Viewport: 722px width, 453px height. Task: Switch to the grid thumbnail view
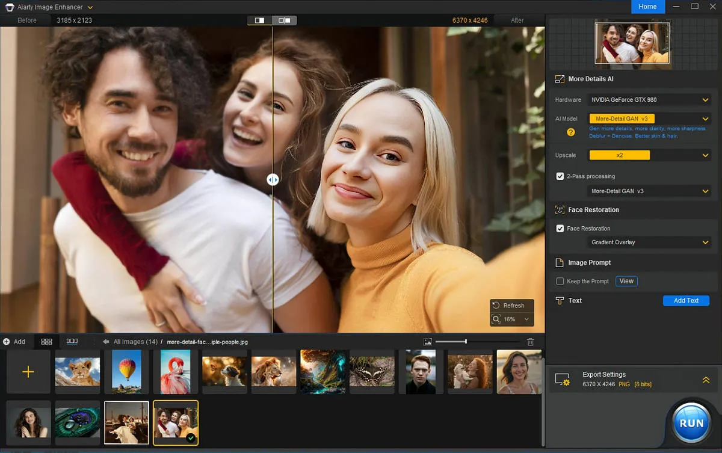pos(46,342)
